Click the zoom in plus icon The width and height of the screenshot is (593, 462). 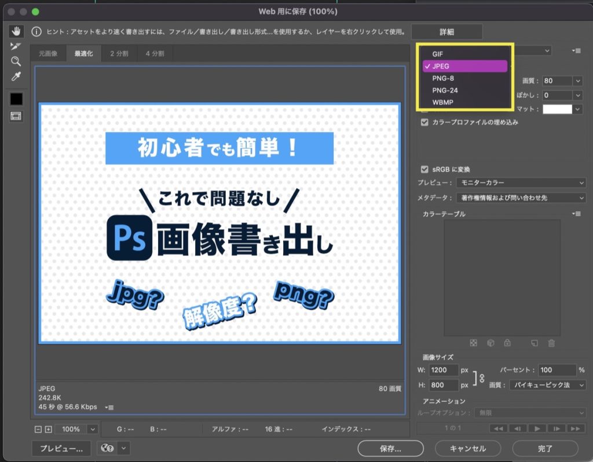[x=49, y=429]
